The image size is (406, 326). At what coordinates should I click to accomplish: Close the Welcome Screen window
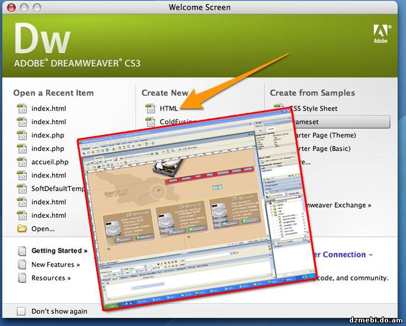[11, 8]
